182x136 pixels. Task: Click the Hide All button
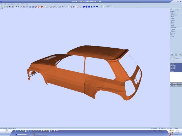point(172,84)
